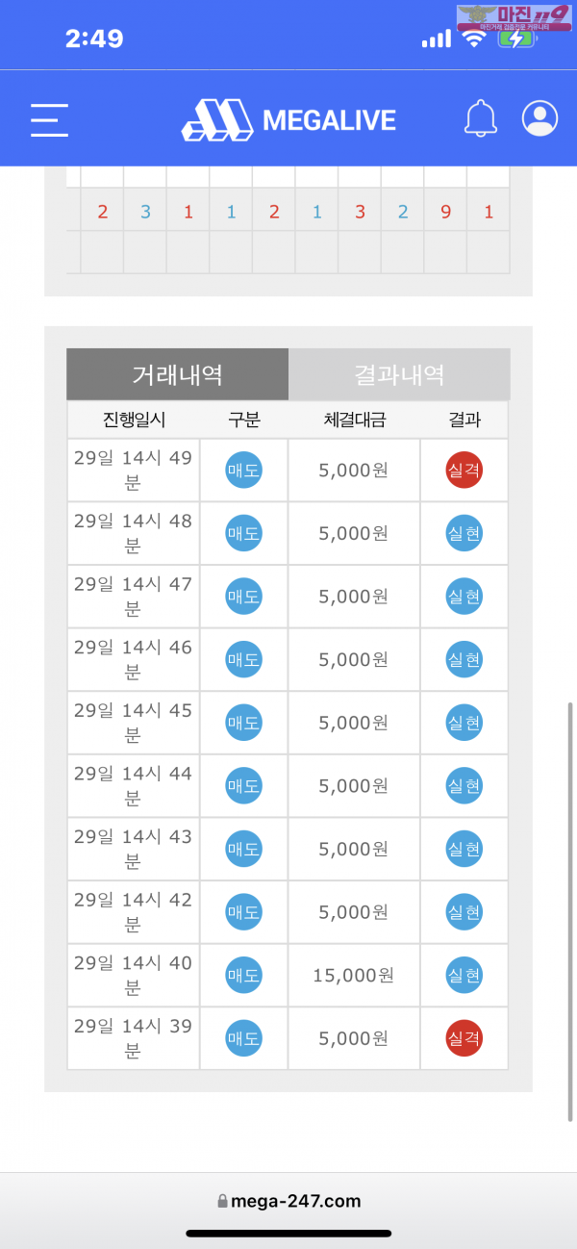Select the 거래내역 tab
Viewport: 577px width, 1249px height.
click(x=177, y=374)
